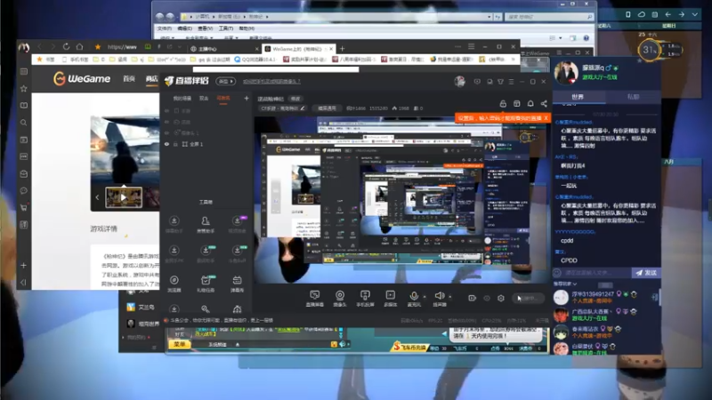Open Explorer 工具(T) menu

coord(226,28)
